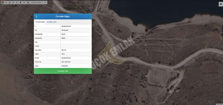The height and width of the screenshot is (105, 223).
Task: Click the Mevkii value Harami Deresi
Action: (66, 58)
